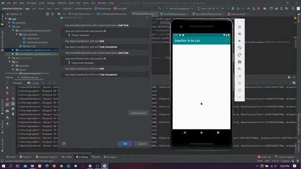Open the Terminal tool window
This screenshot has width=301, height=169.
tap(25, 157)
